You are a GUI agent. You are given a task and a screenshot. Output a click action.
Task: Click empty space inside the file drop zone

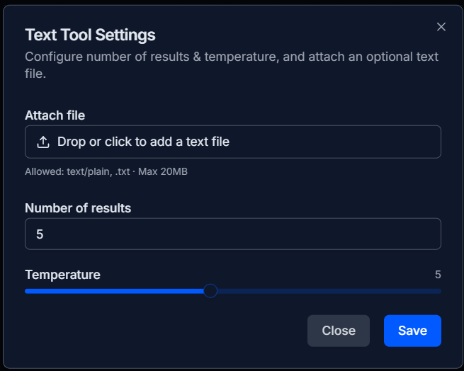coord(340,142)
